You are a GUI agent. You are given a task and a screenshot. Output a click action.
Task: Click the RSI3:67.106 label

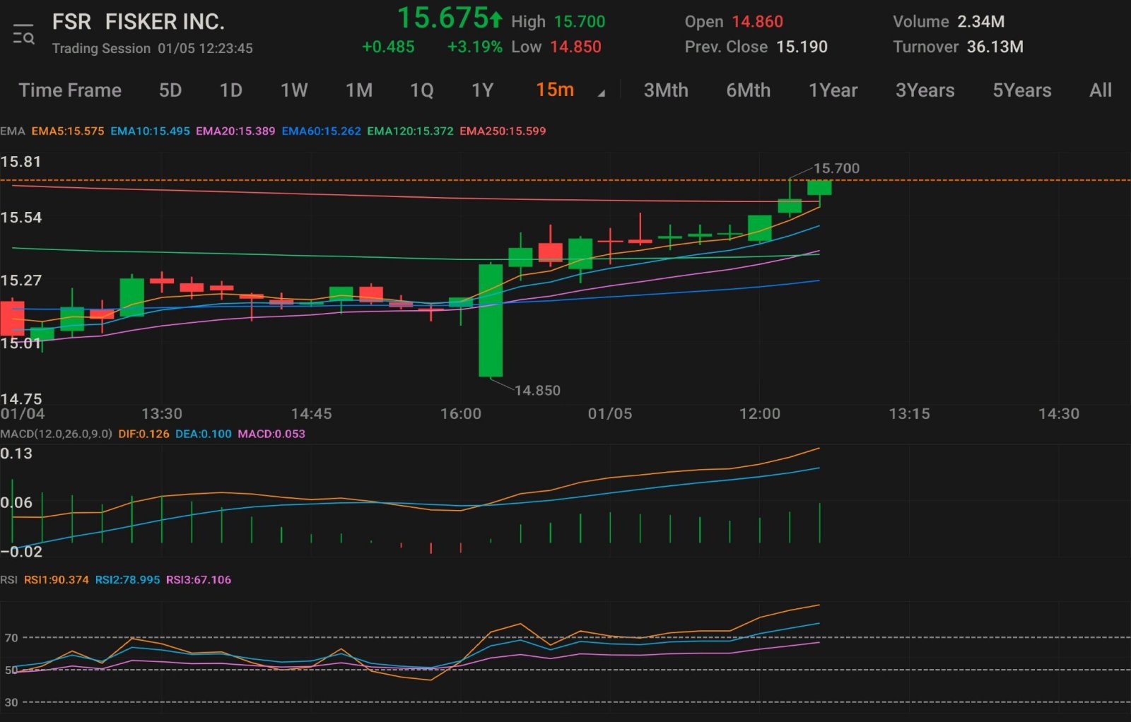[x=199, y=580]
